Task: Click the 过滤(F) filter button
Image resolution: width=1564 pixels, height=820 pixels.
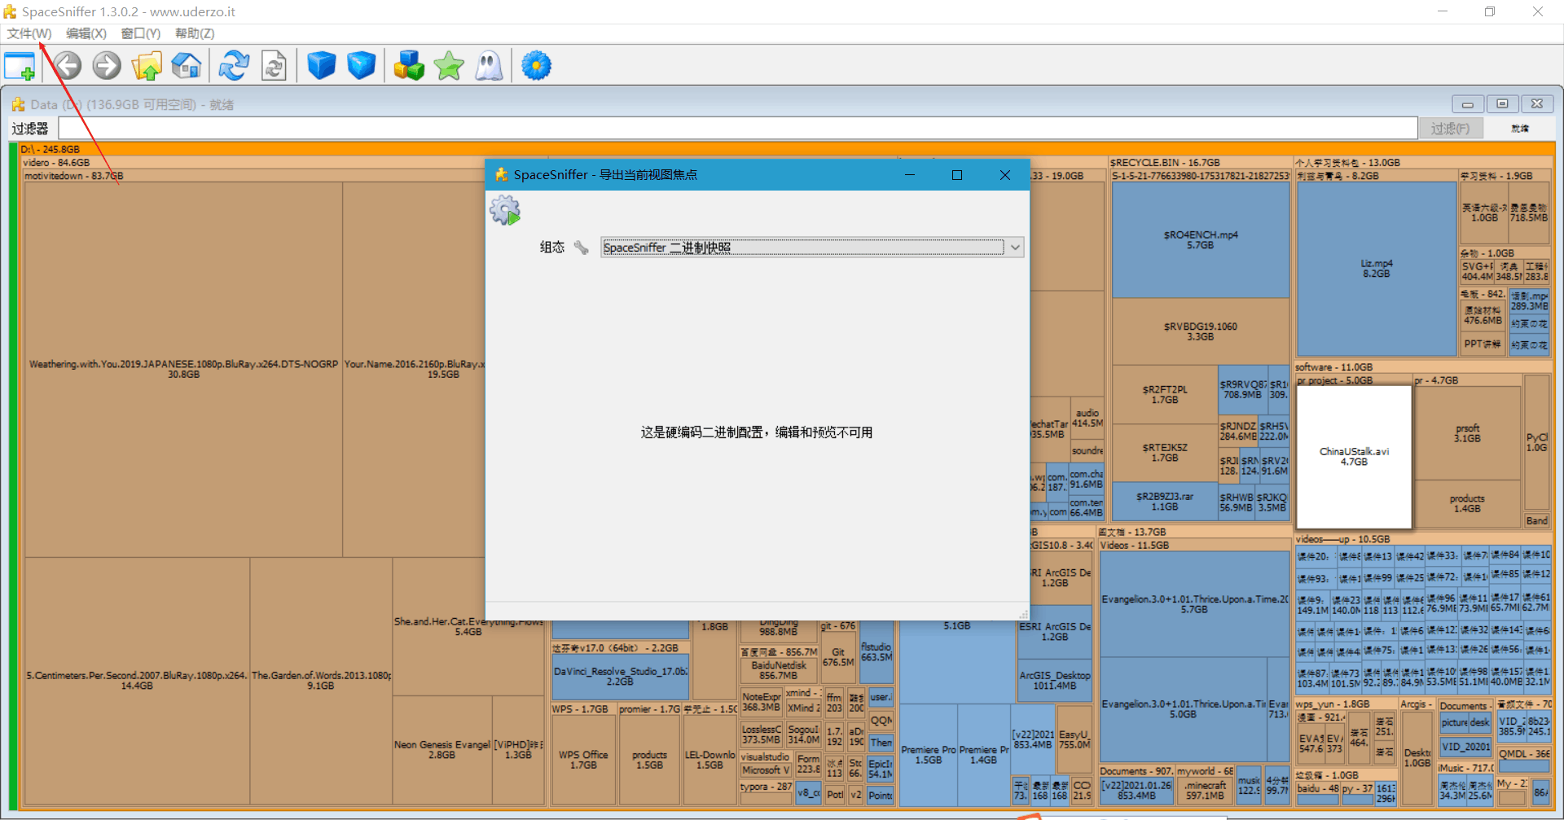Action: (1450, 129)
